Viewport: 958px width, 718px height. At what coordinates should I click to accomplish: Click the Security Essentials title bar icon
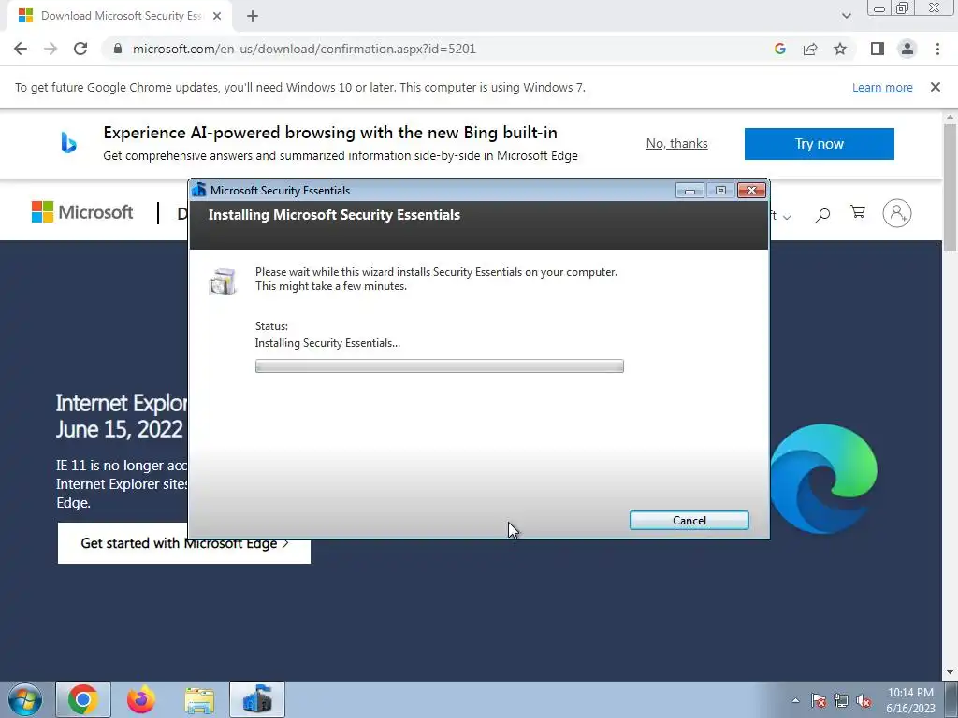(199, 190)
